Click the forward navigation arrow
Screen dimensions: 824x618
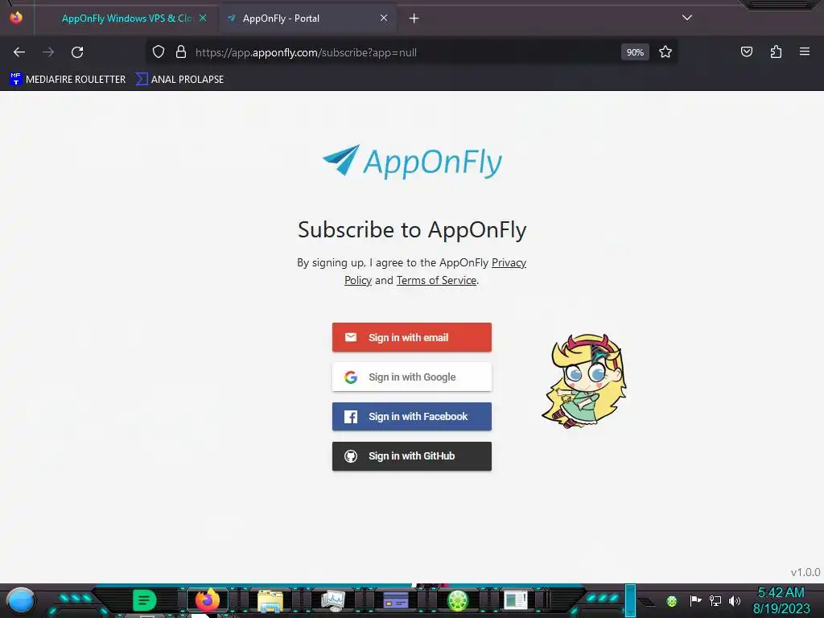pyautogui.click(x=48, y=52)
